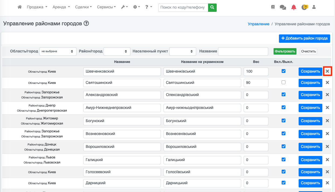Viewport: 335px width, 192px height.
Task: Open the user profile icon
Action: tap(314, 7)
